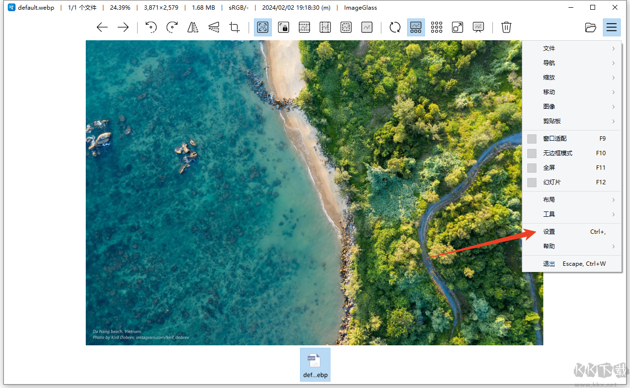Expand the 缩放 submenu
This screenshot has width=630, height=388.
coord(572,78)
